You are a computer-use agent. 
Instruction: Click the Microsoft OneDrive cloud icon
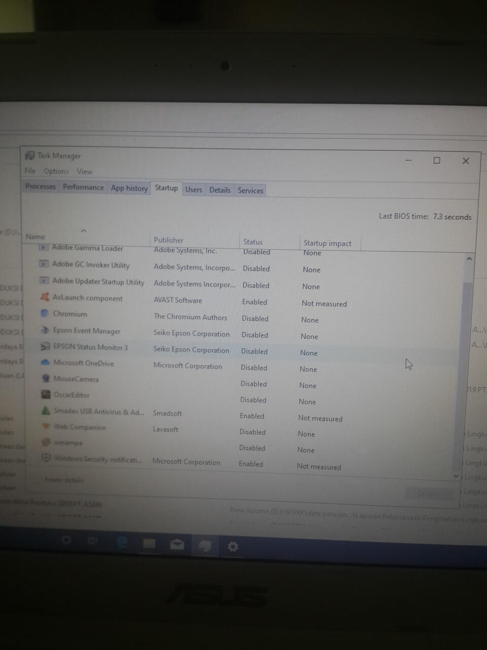(x=45, y=362)
